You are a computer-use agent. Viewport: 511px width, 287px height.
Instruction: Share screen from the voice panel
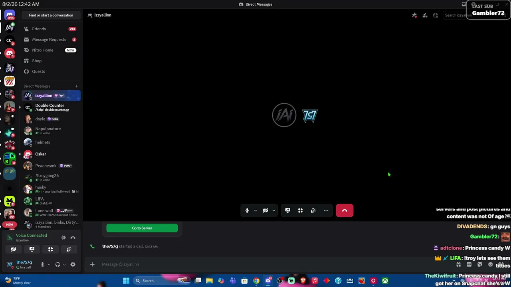click(32, 249)
